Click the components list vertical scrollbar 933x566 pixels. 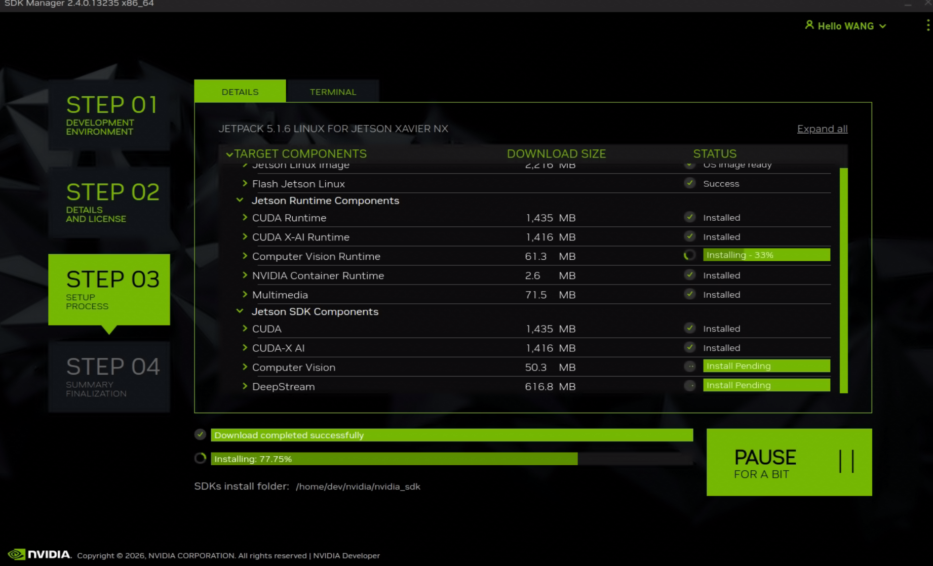tap(843, 280)
